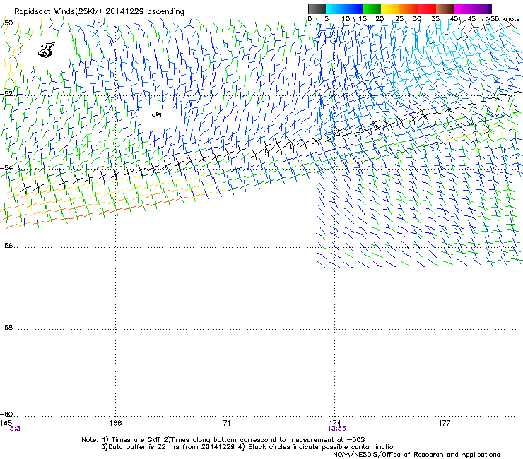Click the purple '15:31' swath time
The height and width of the screenshot is (459, 523).
pos(15,429)
